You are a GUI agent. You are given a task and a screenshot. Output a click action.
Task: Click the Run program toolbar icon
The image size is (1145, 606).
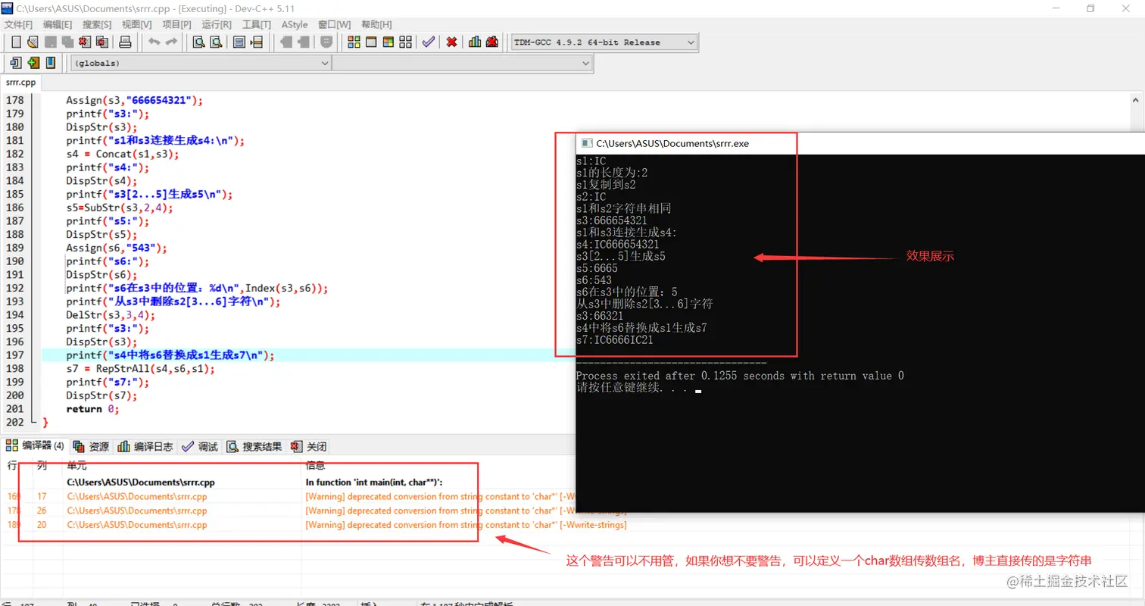[x=371, y=42]
